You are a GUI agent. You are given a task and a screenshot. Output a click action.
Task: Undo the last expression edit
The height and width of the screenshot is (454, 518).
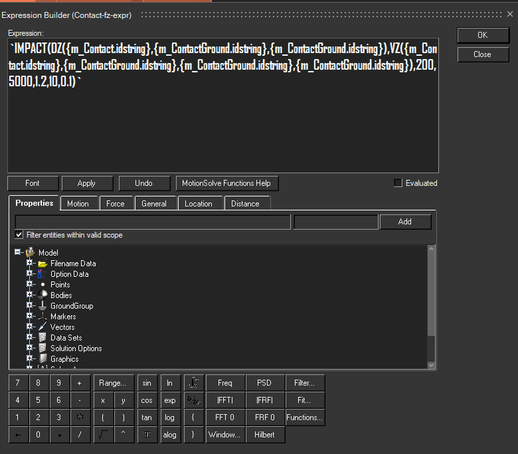(143, 183)
